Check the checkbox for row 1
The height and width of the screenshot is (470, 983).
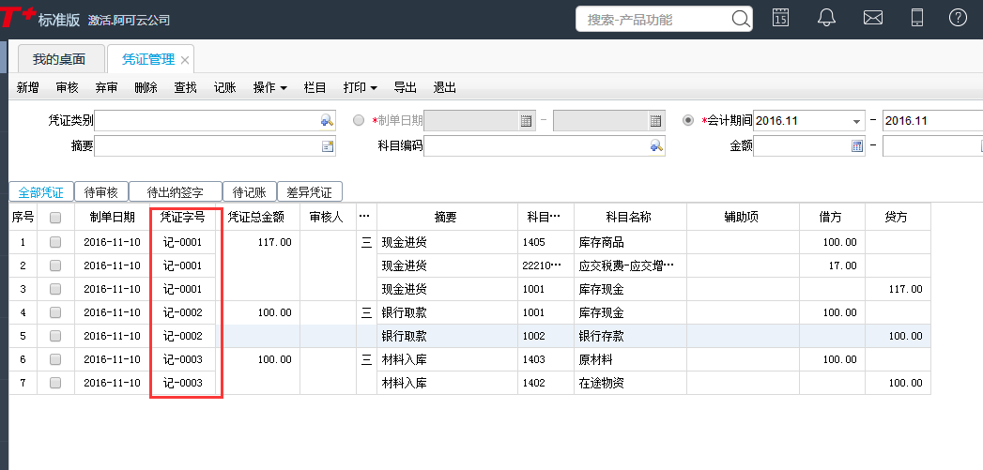(x=55, y=242)
